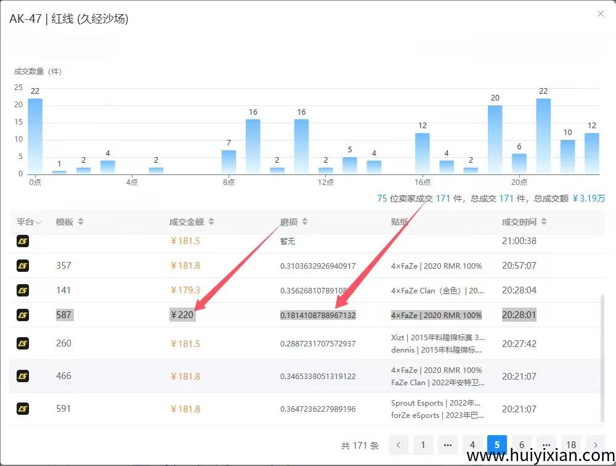Sort table by 成交金额 column
Screen dimensions: 616x466
[x=211, y=222]
